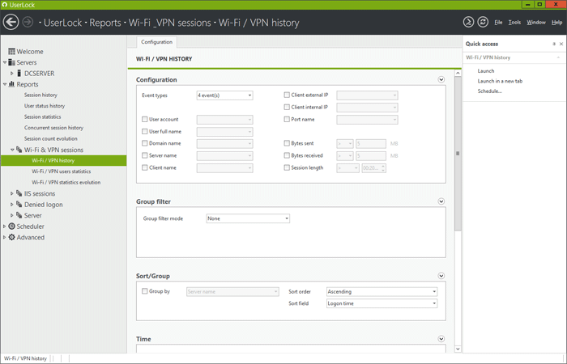This screenshot has height=364, width=567.
Task: Open Session statistics report
Action: tap(43, 116)
